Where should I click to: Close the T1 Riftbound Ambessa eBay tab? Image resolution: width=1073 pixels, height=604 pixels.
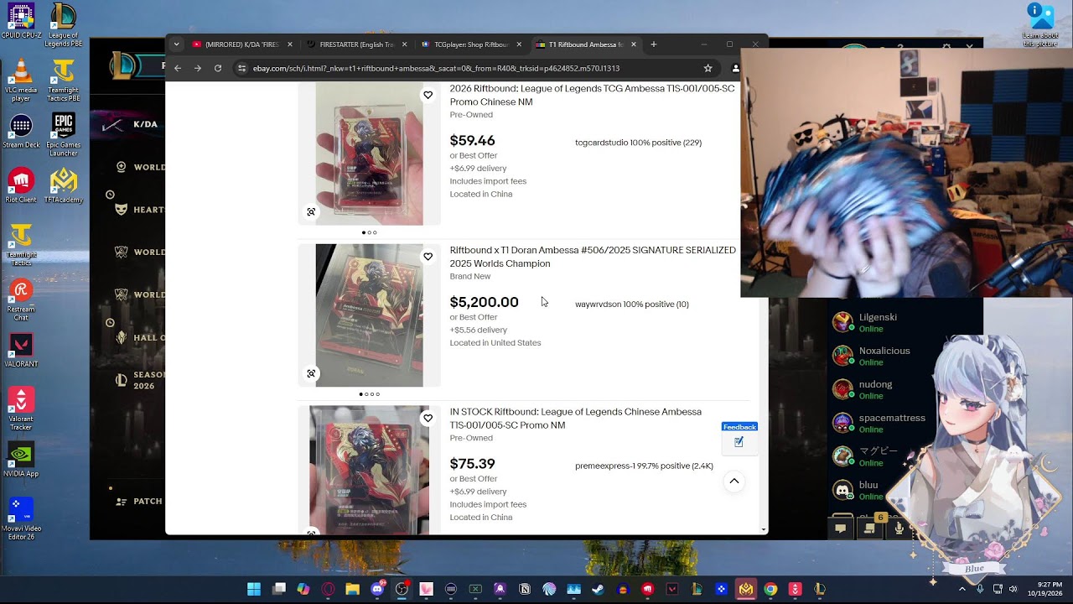(634, 44)
